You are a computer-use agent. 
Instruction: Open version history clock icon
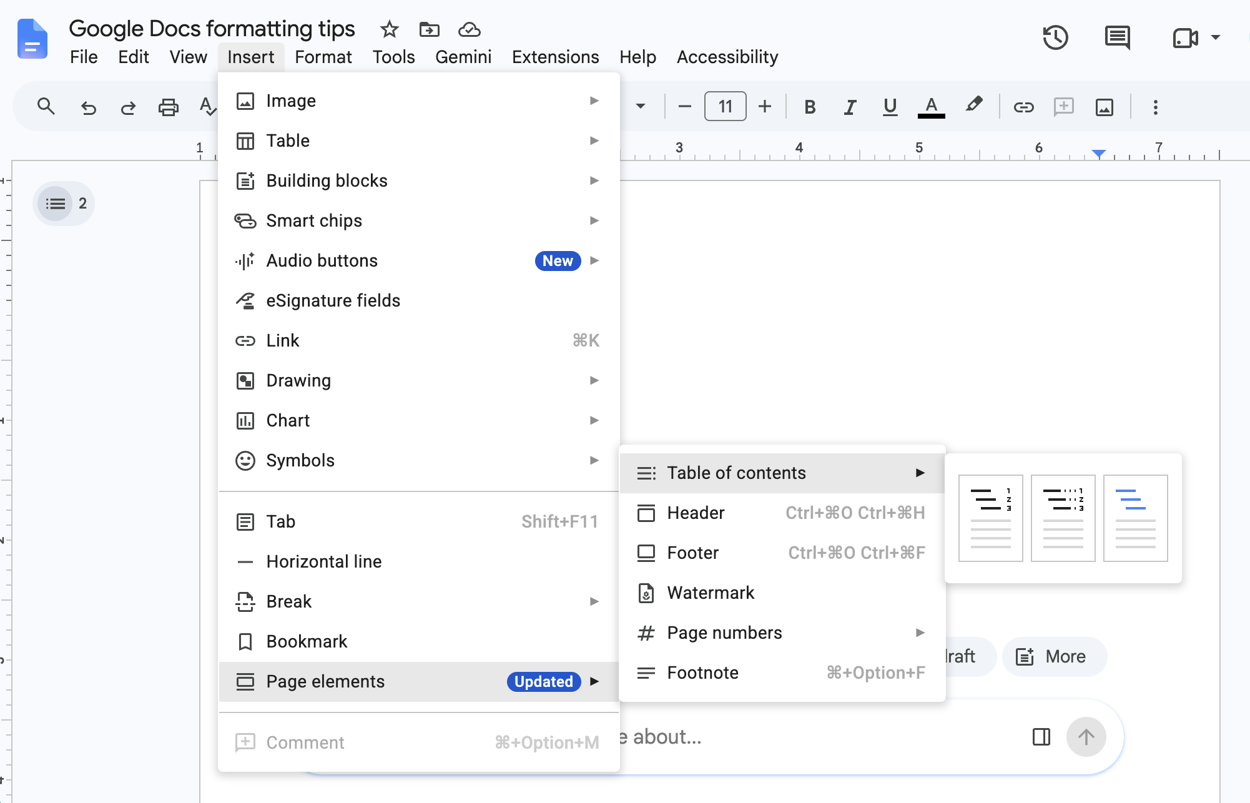1055,38
